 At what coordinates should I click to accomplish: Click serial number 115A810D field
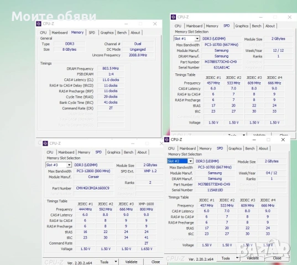point(215,190)
